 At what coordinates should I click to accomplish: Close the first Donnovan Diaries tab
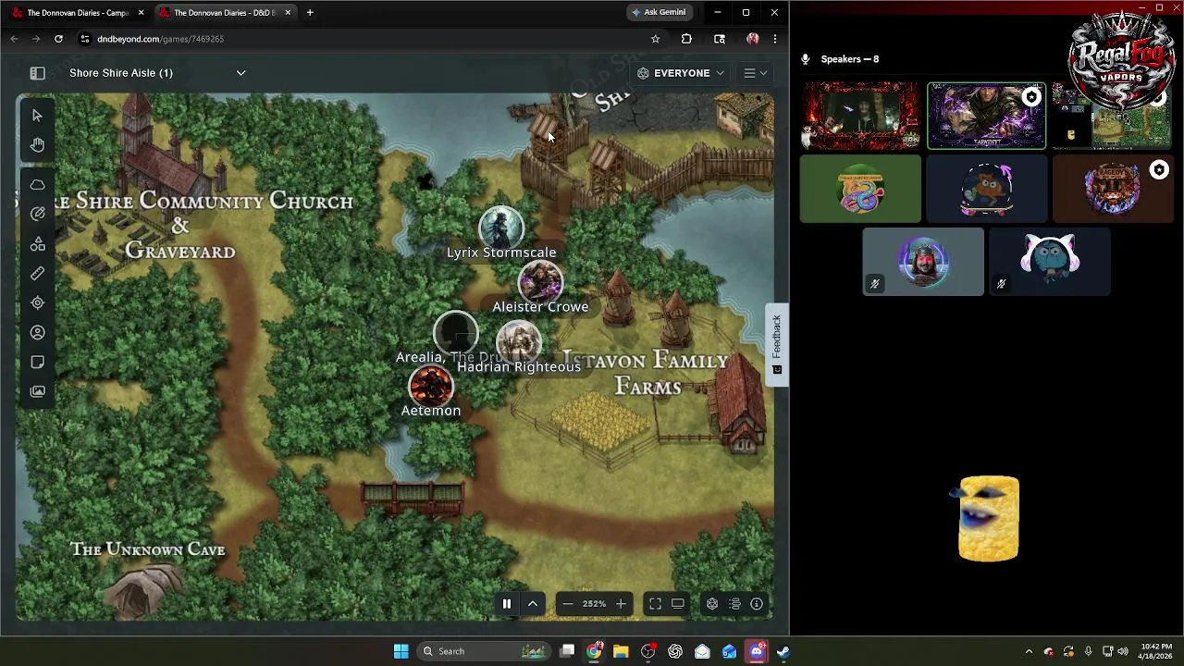click(141, 12)
